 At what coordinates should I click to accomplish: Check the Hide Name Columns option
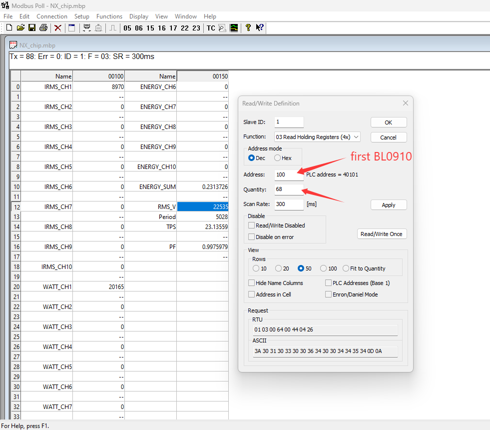pos(252,283)
